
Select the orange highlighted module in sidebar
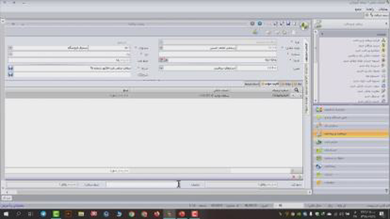point(351,134)
